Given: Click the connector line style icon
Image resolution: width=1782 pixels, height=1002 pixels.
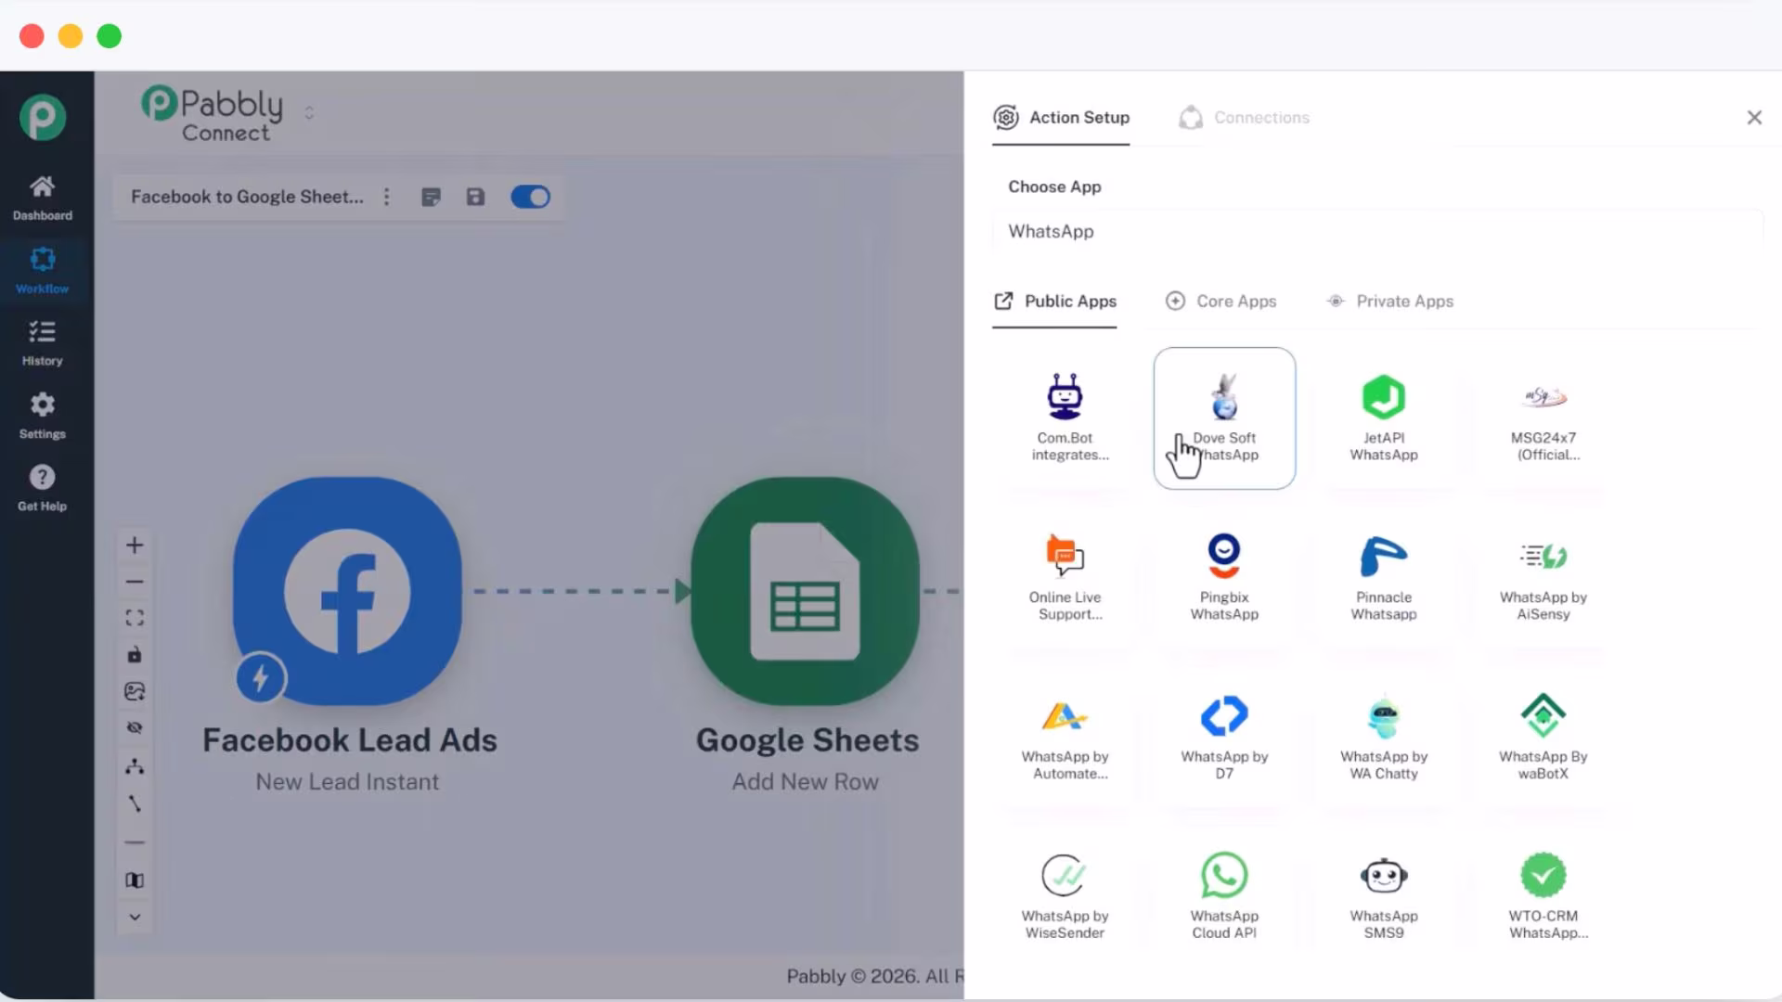Looking at the screenshot, I should (x=135, y=803).
